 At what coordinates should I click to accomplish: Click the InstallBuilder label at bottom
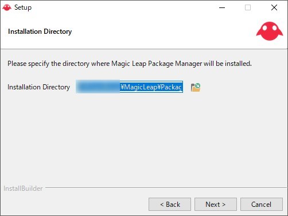(23, 188)
